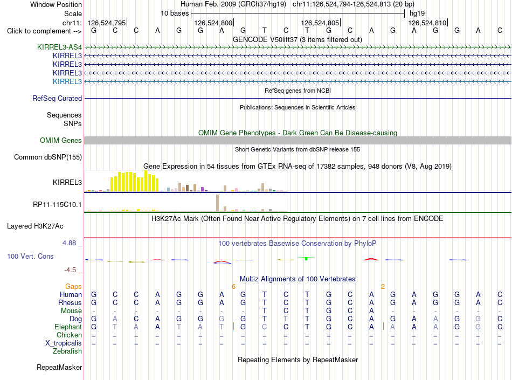Click the green KIRREL3-AS4 arrow track line
Screen dimensions: 512x380
[297, 47]
